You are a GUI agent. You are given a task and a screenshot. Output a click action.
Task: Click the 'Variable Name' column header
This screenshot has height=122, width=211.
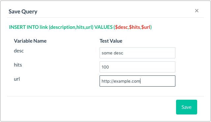point(30,41)
